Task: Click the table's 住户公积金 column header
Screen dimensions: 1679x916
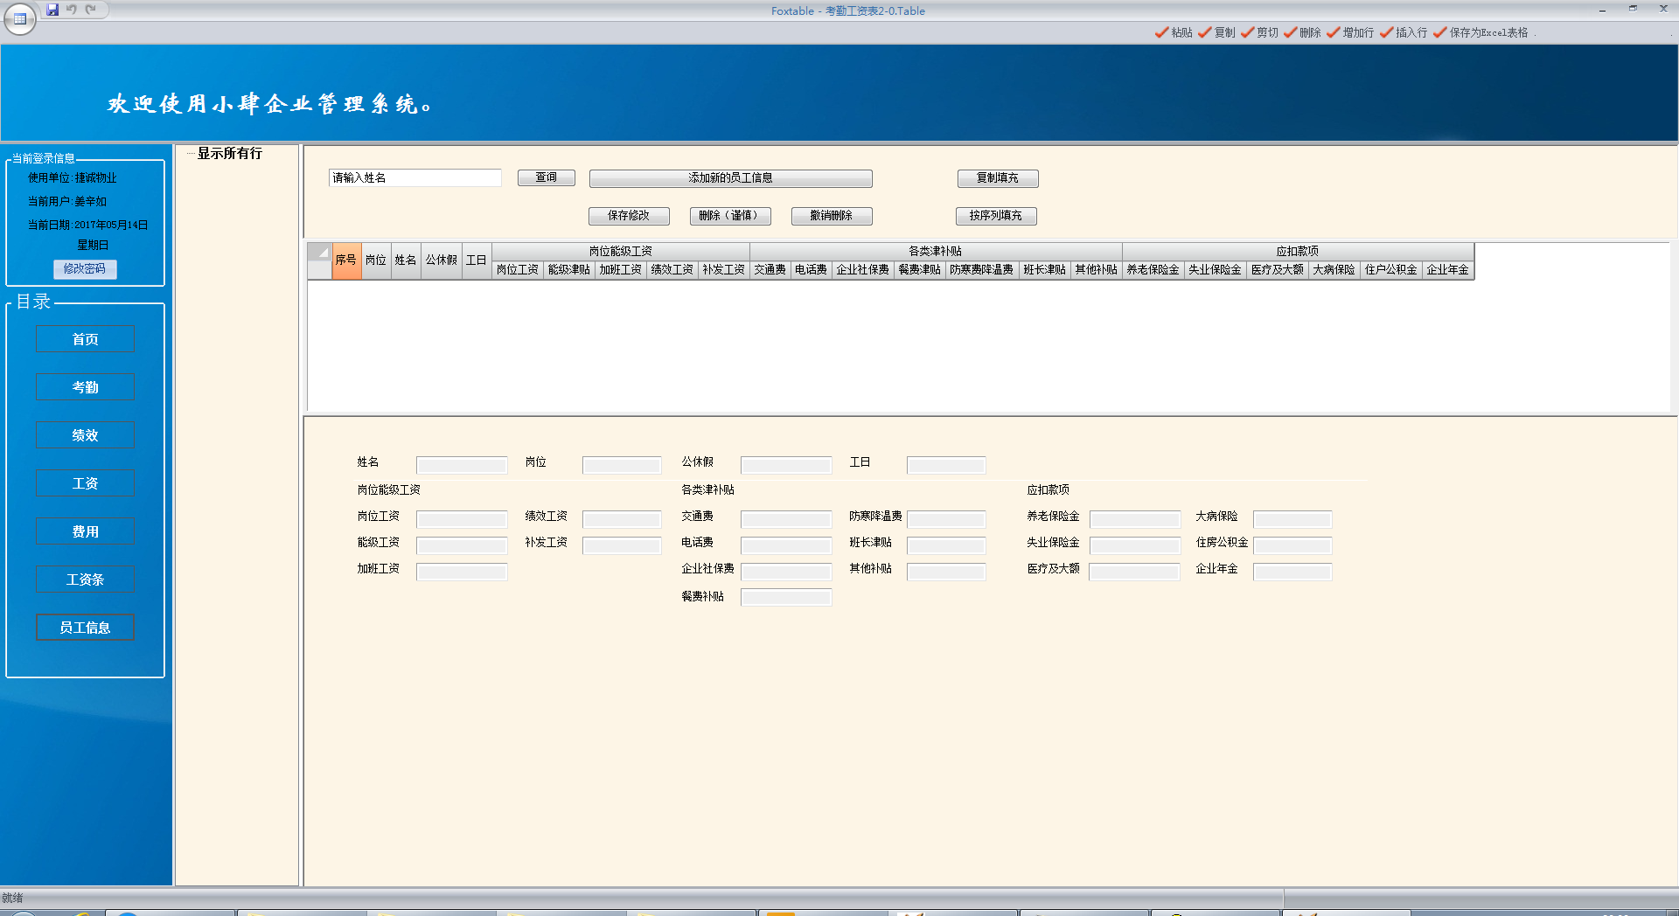Action: pyautogui.click(x=1391, y=270)
